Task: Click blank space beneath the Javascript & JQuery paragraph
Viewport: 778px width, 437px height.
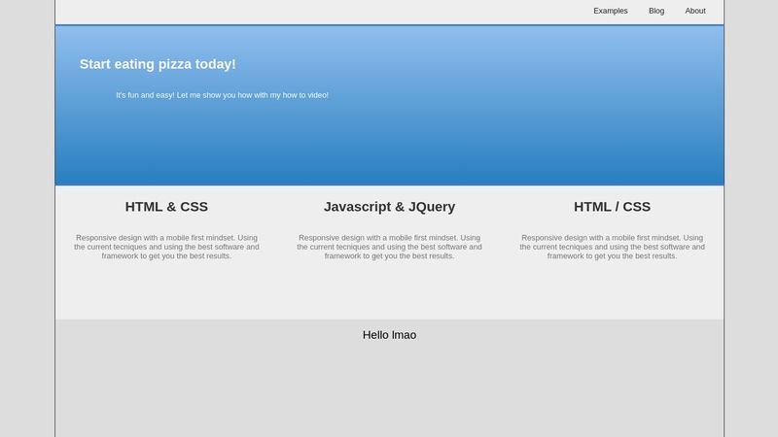Action: click(389, 291)
